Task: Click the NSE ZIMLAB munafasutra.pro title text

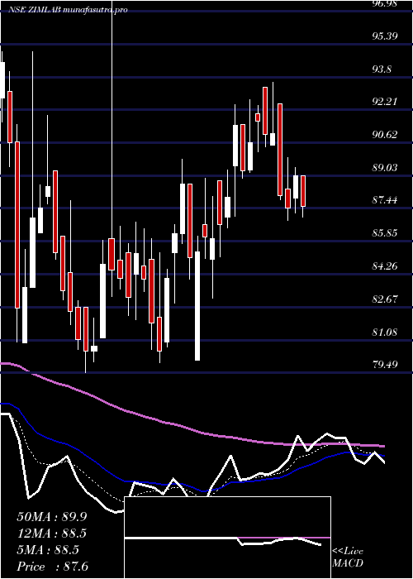Action: point(69,10)
